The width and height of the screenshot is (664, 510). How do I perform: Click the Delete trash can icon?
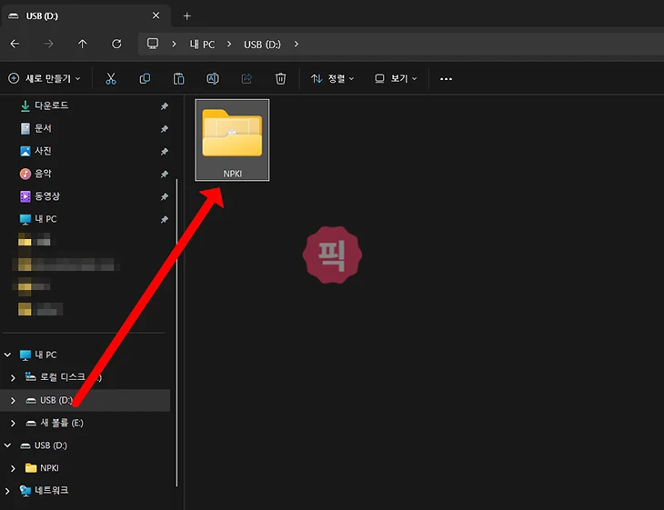(281, 79)
